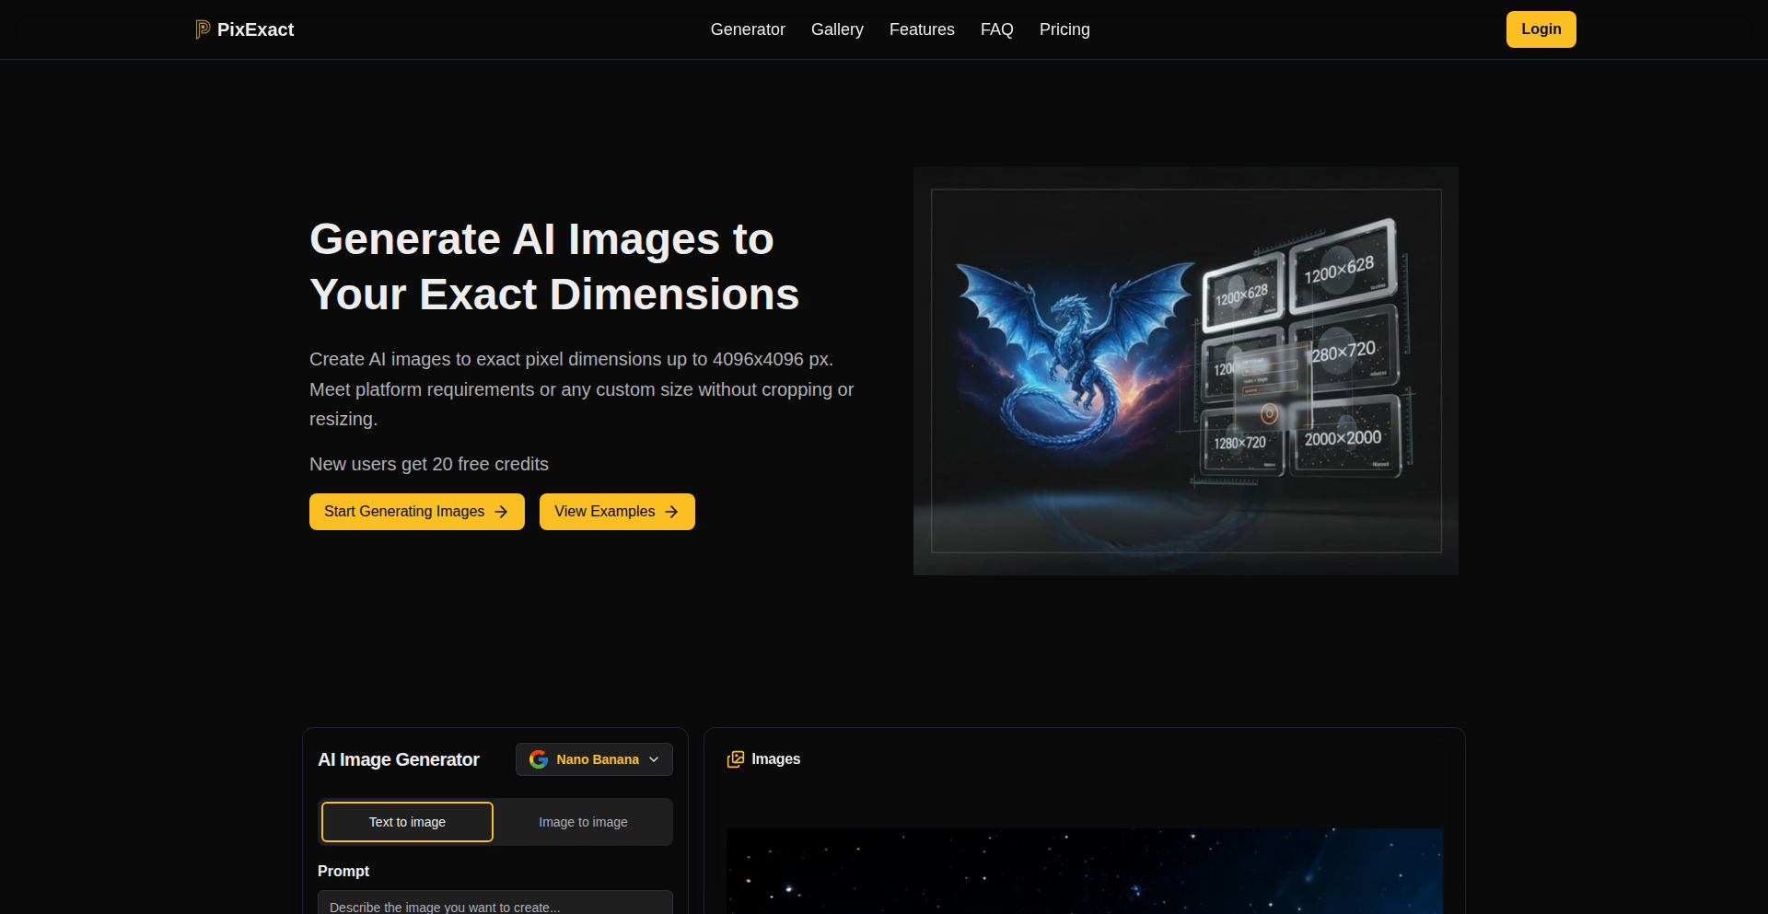
Task: Click the Login button
Action: coord(1541,29)
